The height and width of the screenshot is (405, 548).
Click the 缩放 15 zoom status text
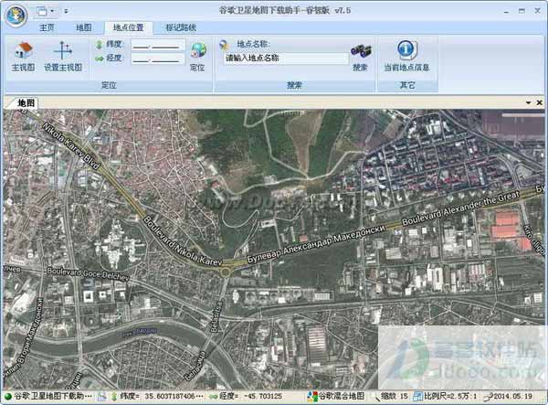pos(395,396)
